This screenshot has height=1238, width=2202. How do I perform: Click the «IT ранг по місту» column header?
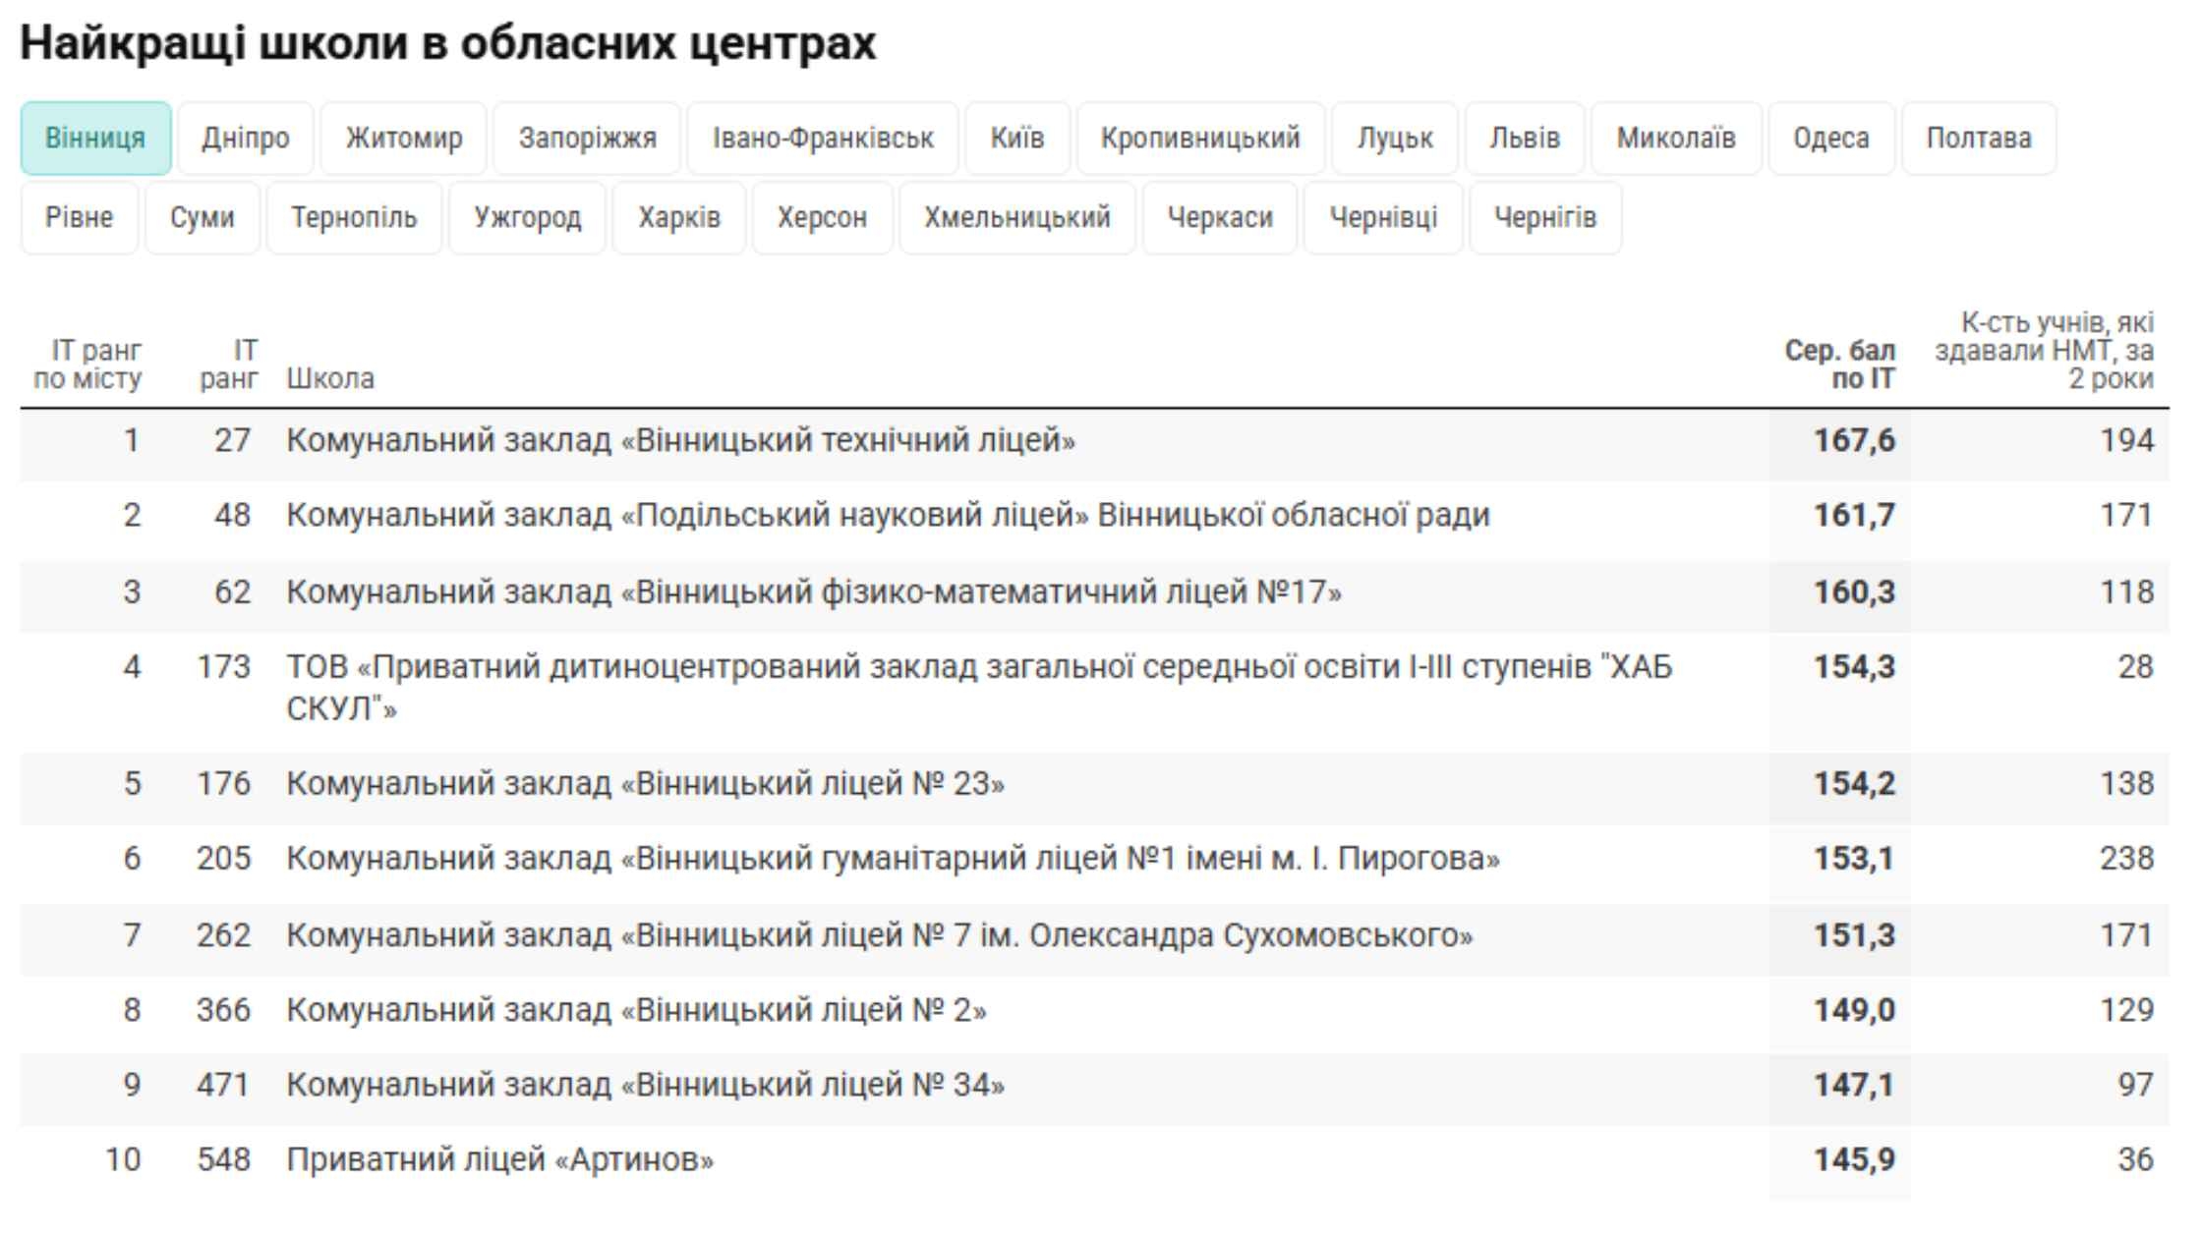[x=87, y=365]
